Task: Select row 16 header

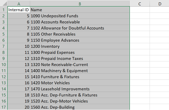Action: (x=4, y=101)
